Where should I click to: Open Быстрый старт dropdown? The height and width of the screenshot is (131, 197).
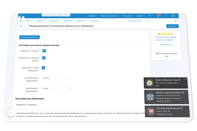(135, 21)
